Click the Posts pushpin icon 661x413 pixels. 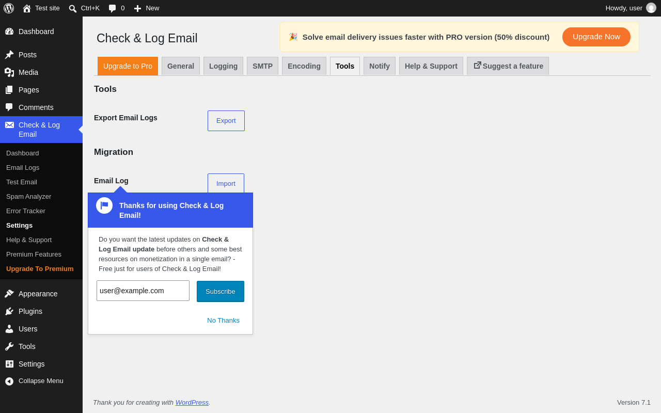point(9,55)
